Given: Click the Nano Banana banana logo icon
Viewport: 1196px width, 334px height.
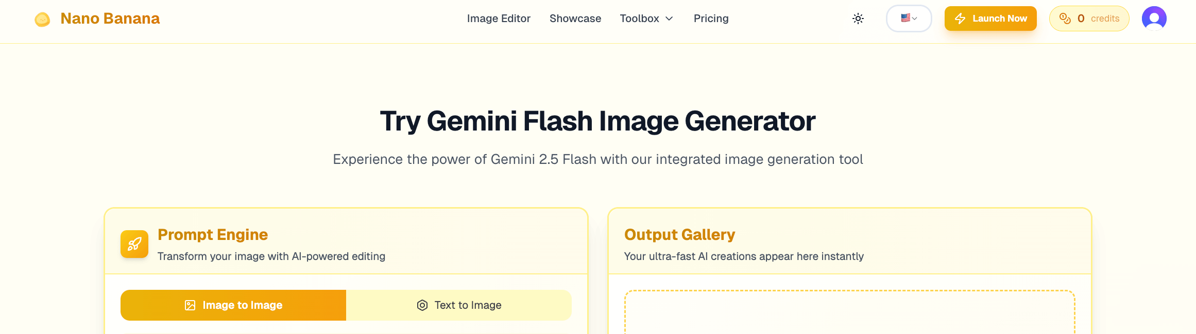Looking at the screenshot, I should (42, 18).
